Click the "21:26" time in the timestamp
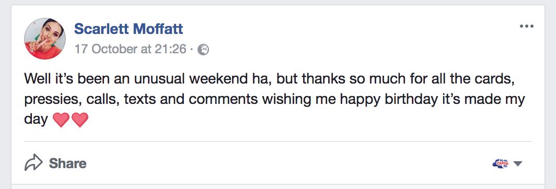Viewport: 556px width, 189px height. pos(170,49)
